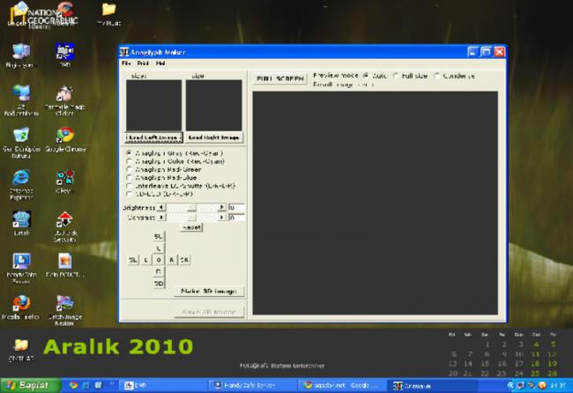Click the up-shift button directly above O

pyautogui.click(x=159, y=248)
